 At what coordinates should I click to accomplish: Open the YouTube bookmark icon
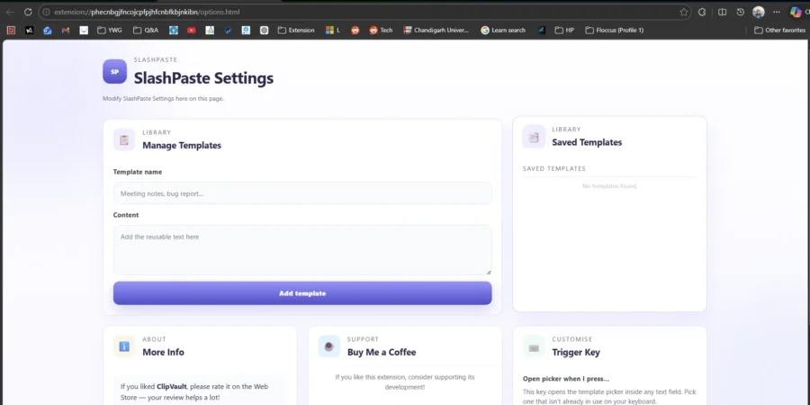[192, 31]
